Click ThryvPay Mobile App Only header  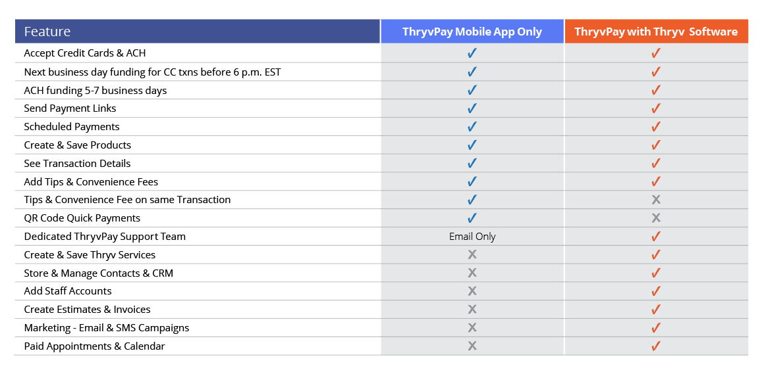(472, 32)
